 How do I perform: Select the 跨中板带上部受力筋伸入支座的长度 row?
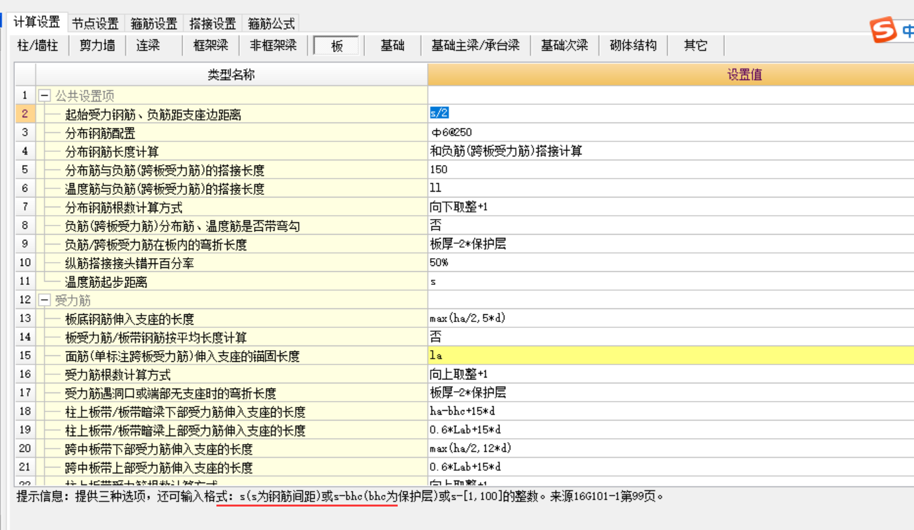tap(231, 468)
